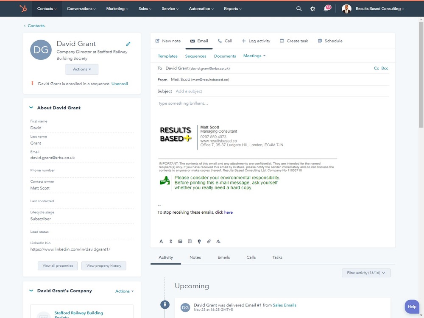Click the user avatar photo

pyautogui.click(x=346, y=8)
